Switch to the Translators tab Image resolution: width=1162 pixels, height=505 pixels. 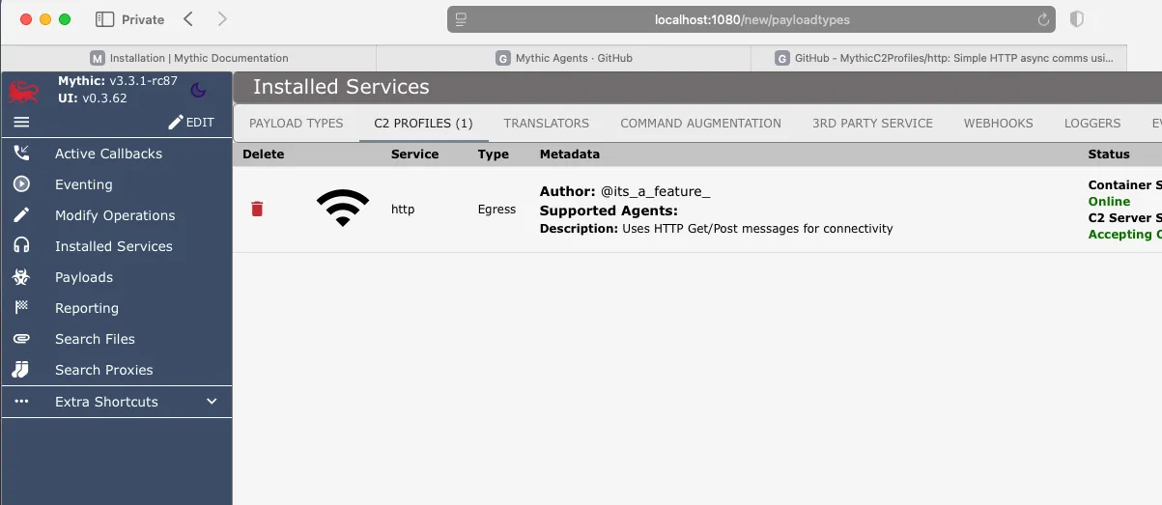click(x=546, y=123)
